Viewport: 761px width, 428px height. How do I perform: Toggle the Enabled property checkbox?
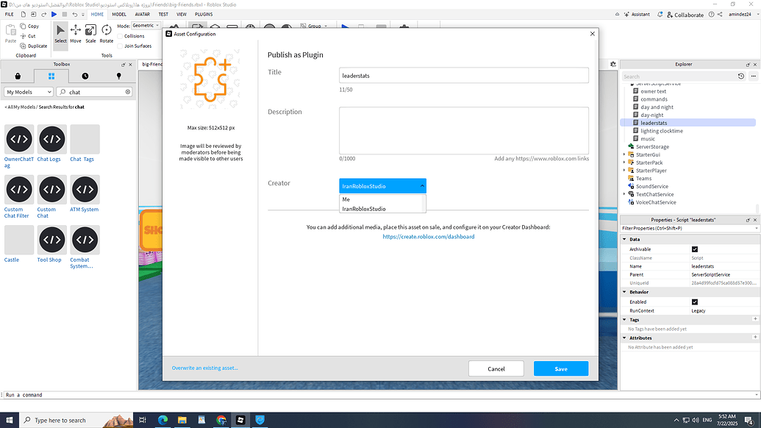point(695,302)
